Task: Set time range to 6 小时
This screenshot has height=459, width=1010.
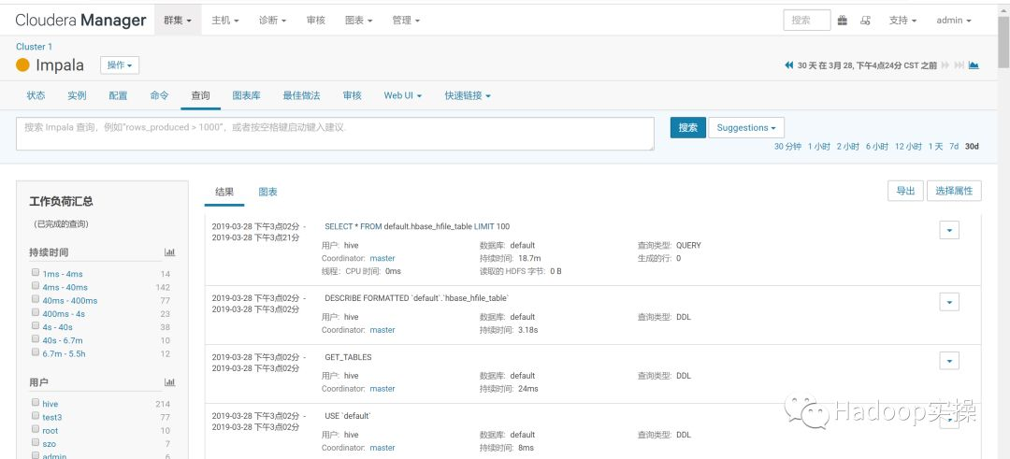Action: (876, 146)
